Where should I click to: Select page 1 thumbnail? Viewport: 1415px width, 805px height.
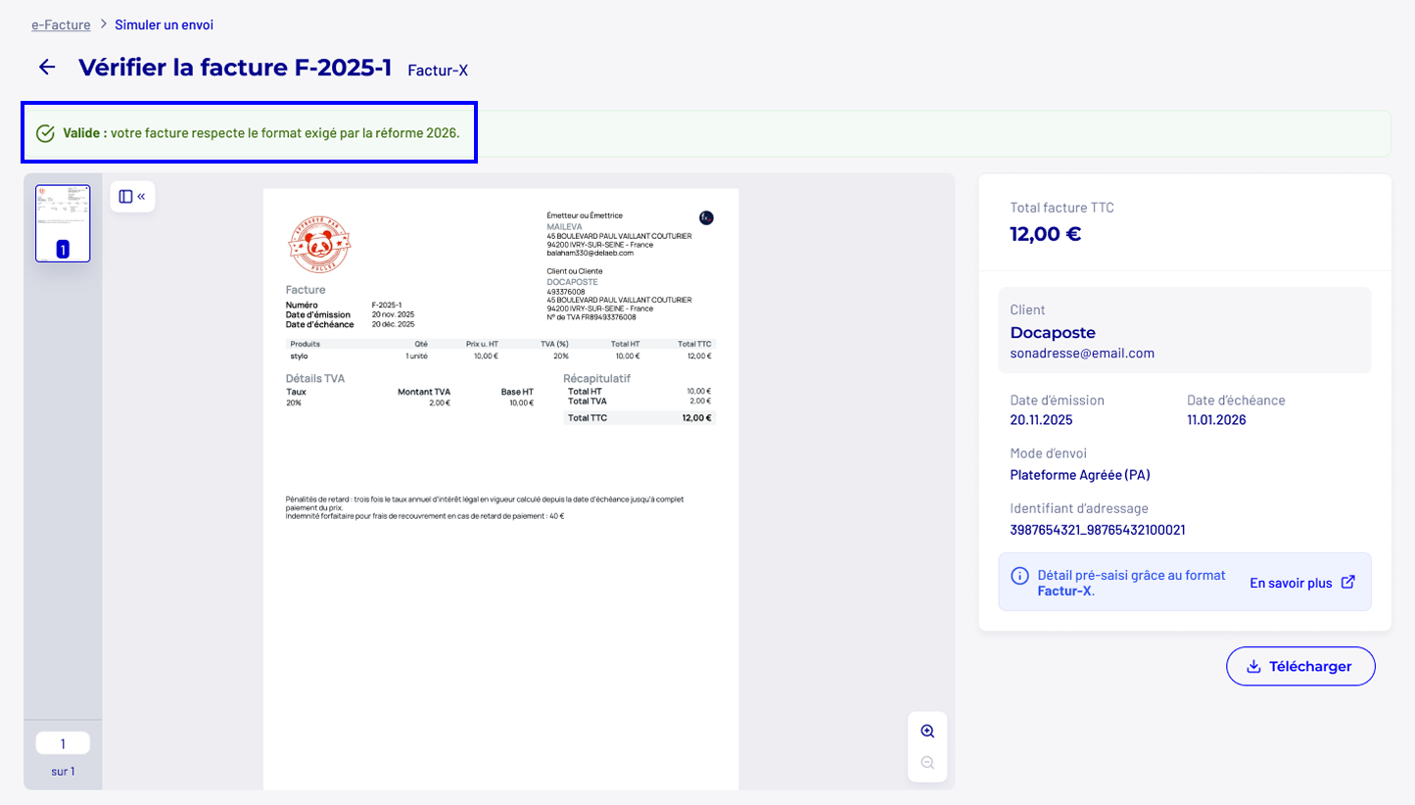tap(63, 223)
